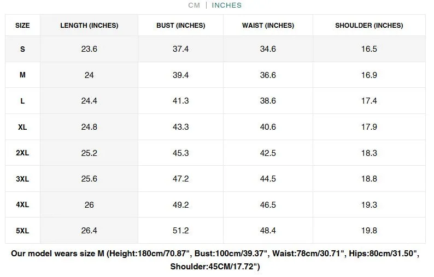Select the 5XL size row label
This screenshot has height=277, width=434.
(x=22, y=231)
